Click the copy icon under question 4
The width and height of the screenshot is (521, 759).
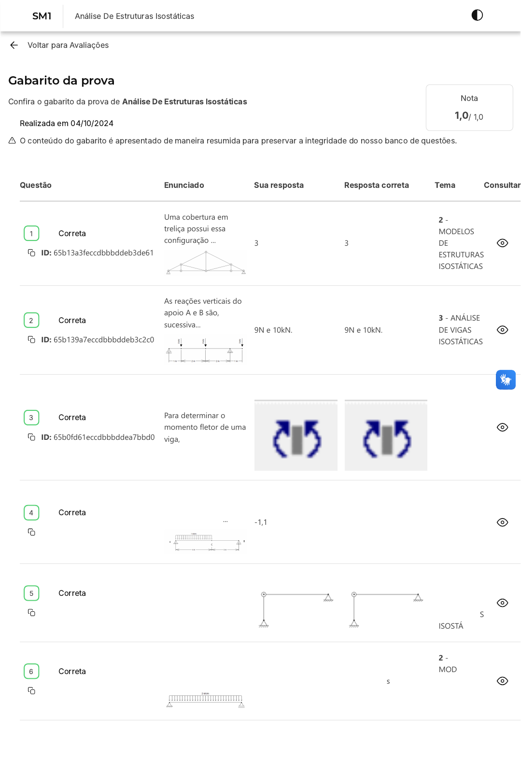point(31,532)
